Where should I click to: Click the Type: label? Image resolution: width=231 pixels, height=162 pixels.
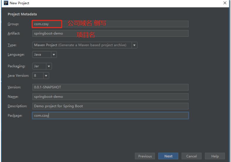12,45
